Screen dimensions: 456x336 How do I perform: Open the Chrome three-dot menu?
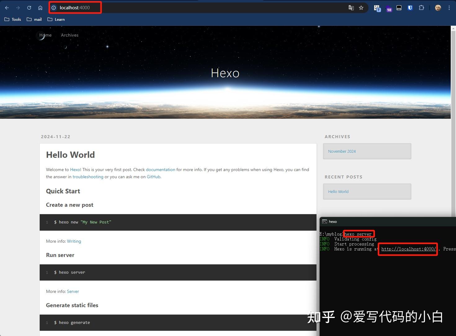click(449, 7)
